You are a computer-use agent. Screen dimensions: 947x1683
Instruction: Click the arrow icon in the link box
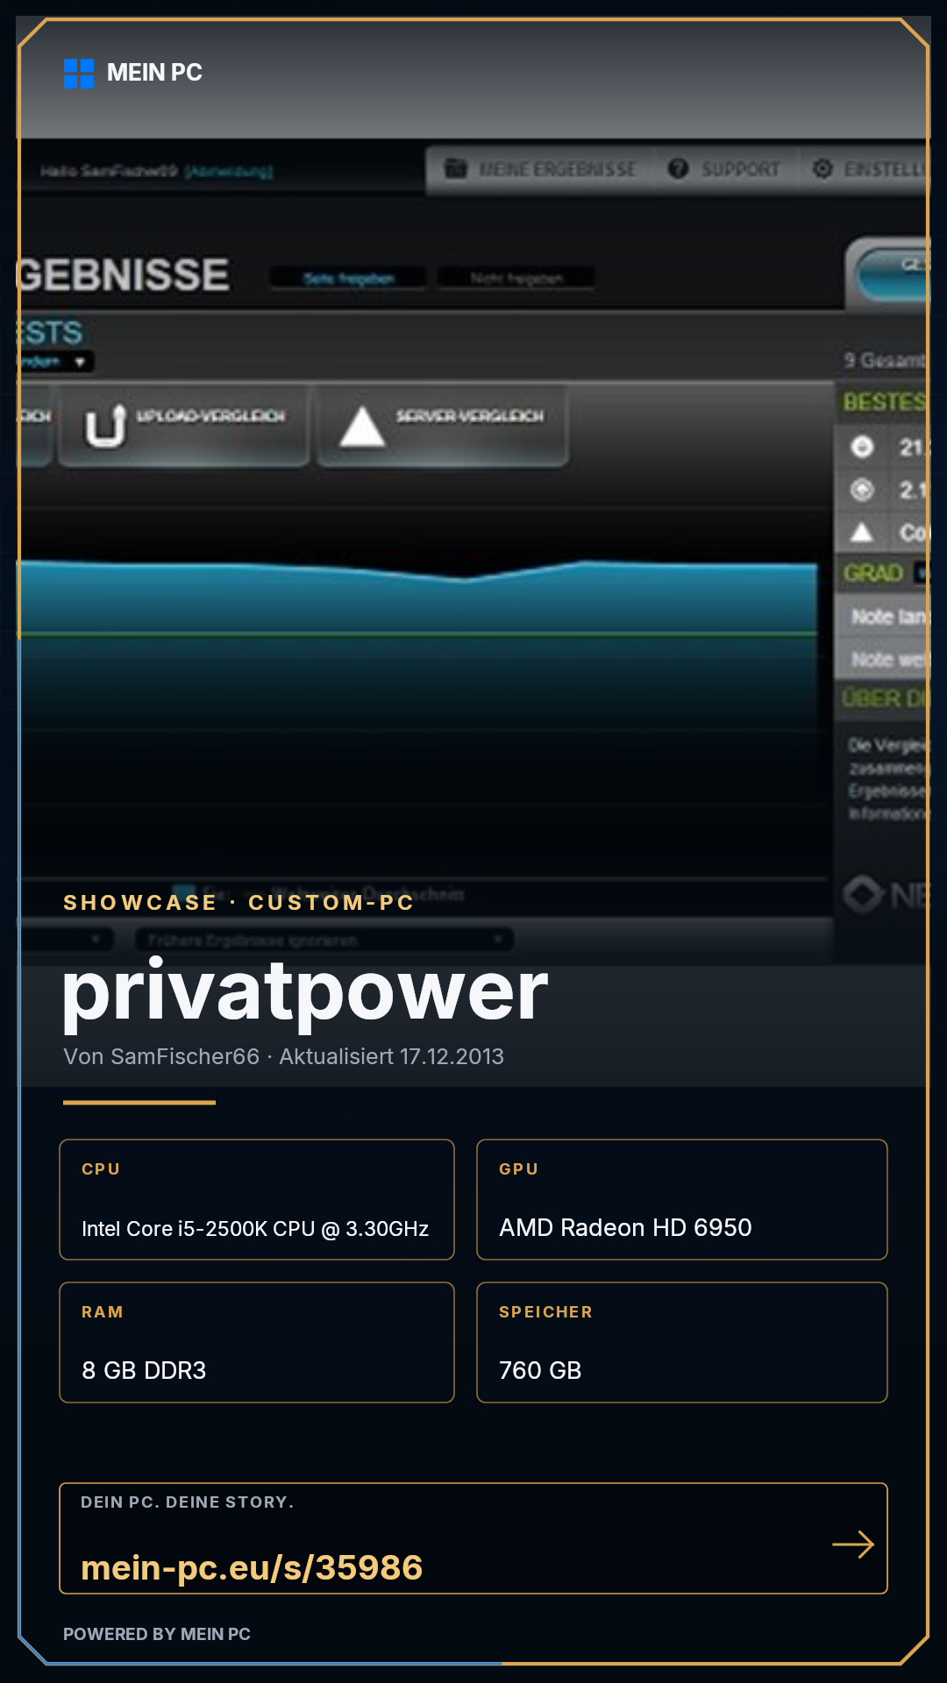[x=853, y=1545]
